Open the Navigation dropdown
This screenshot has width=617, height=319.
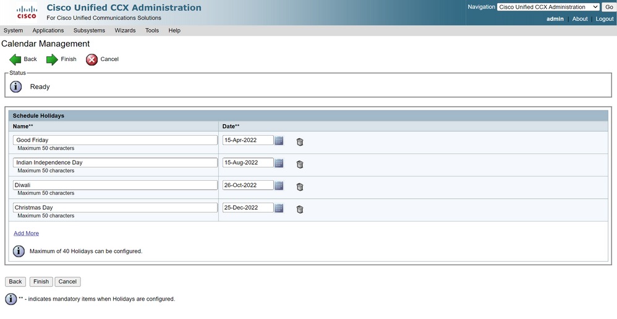548,7
